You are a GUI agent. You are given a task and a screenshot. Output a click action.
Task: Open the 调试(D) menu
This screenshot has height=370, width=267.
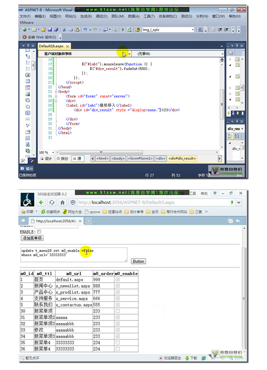click(101, 16)
